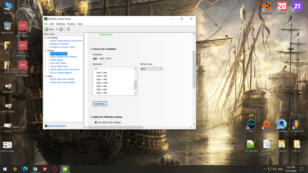Image resolution: width=308 pixels, height=173 pixels.
Task: Click the Customize... button
Action: 100,104
